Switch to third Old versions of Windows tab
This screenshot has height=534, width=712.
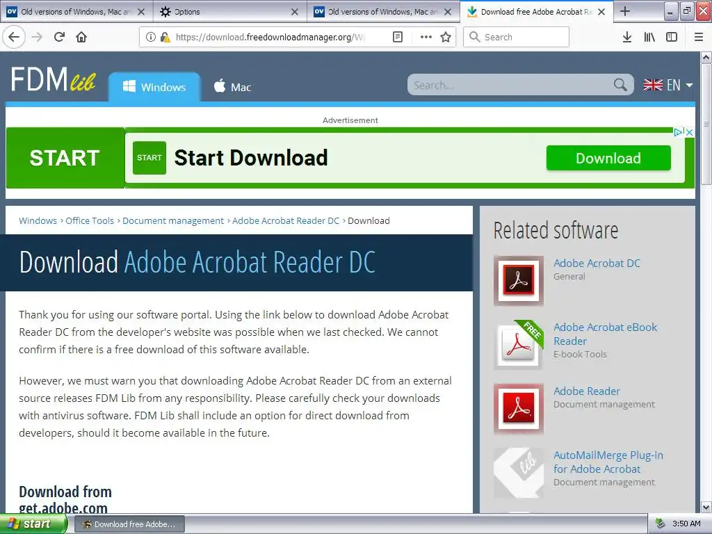click(x=383, y=11)
